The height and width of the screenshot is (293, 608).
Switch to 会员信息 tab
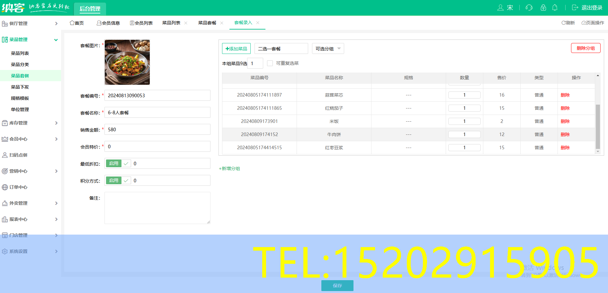(108, 23)
